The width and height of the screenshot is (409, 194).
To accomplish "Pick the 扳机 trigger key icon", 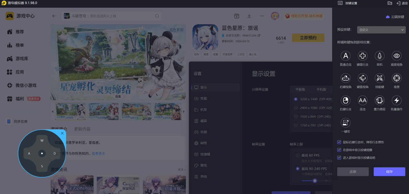I will pos(380,56).
